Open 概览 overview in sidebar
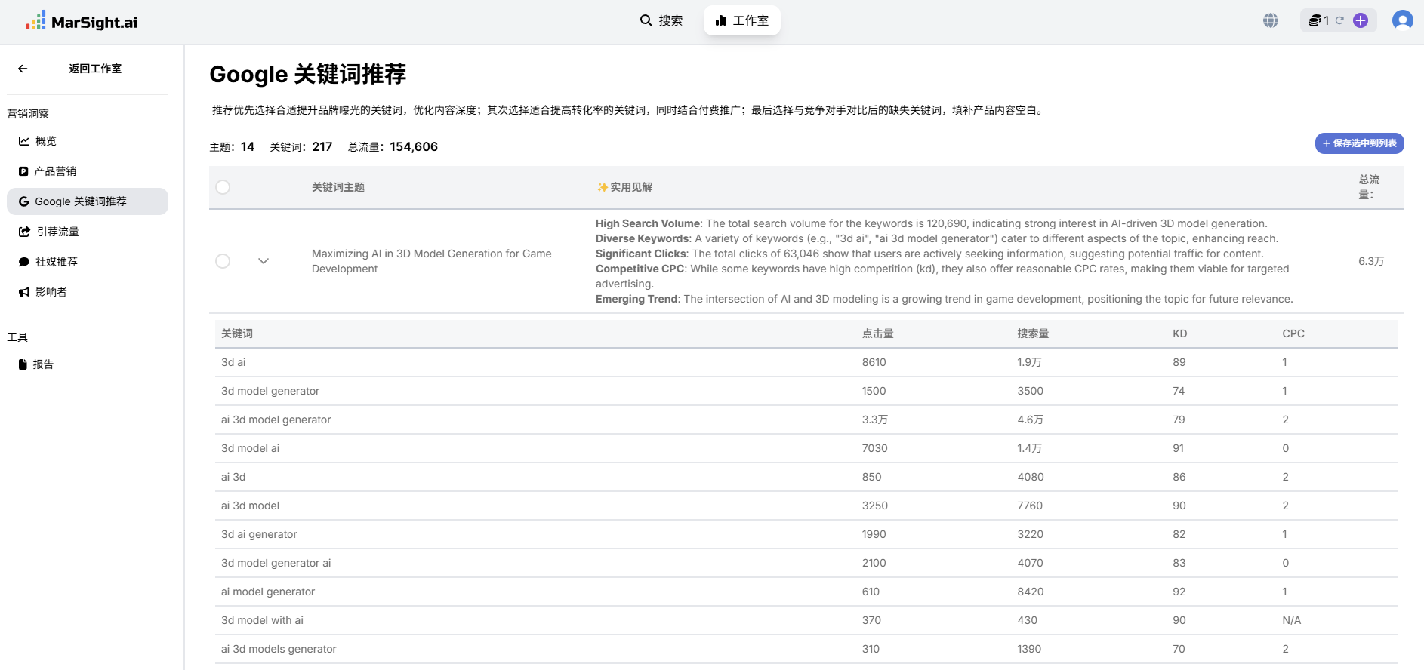The width and height of the screenshot is (1424, 670). 45,141
